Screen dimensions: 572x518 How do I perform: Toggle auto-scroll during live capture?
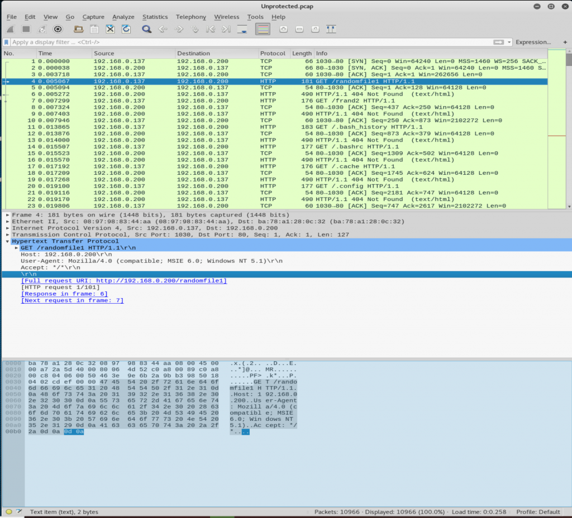[242, 29]
